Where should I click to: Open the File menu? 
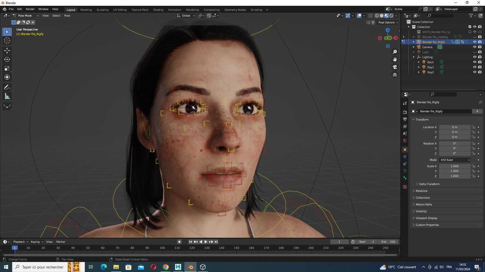click(x=11, y=9)
